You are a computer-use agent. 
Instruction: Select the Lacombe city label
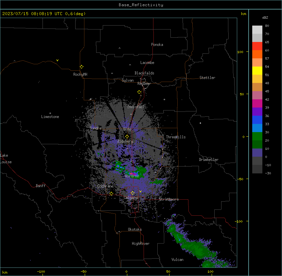click(147, 63)
